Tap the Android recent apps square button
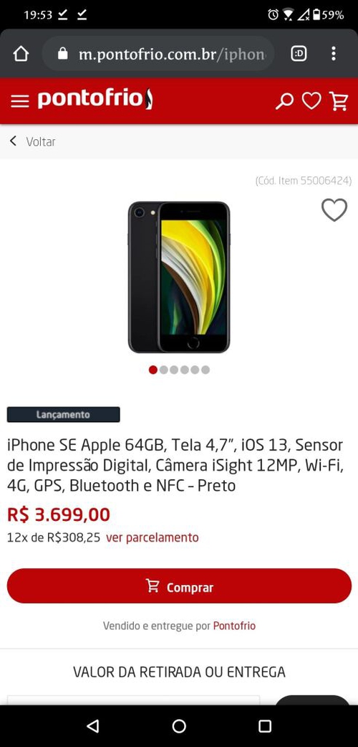 (265, 725)
